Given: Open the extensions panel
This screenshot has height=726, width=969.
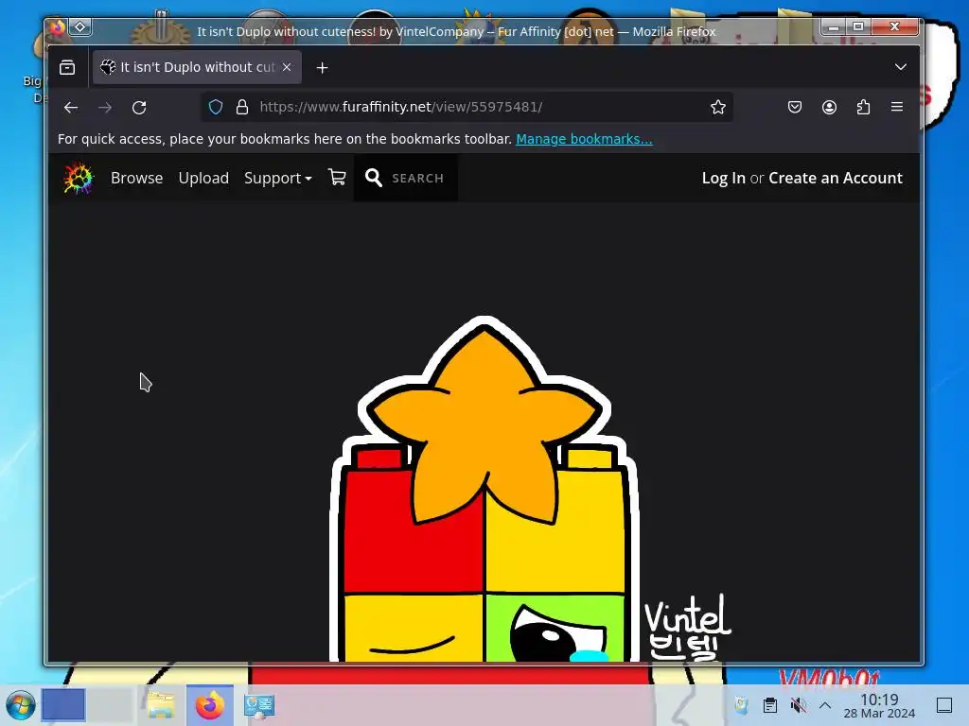Looking at the screenshot, I should [x=863, y=108].
